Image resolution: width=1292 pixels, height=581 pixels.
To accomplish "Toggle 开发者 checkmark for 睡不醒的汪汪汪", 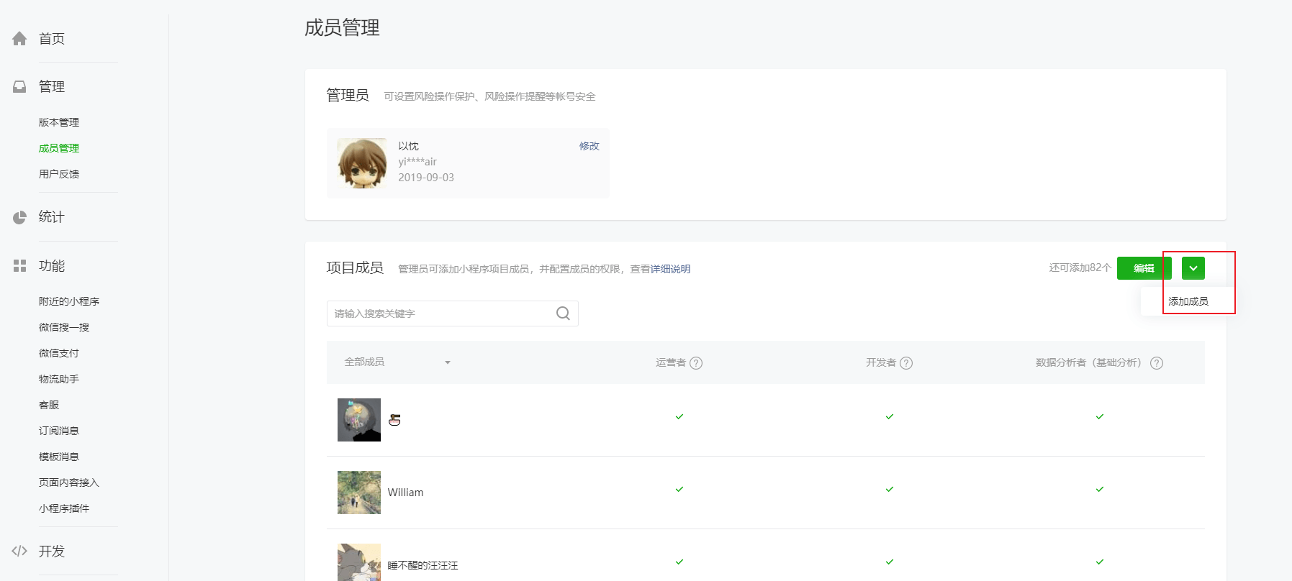I will pos(890,562).
